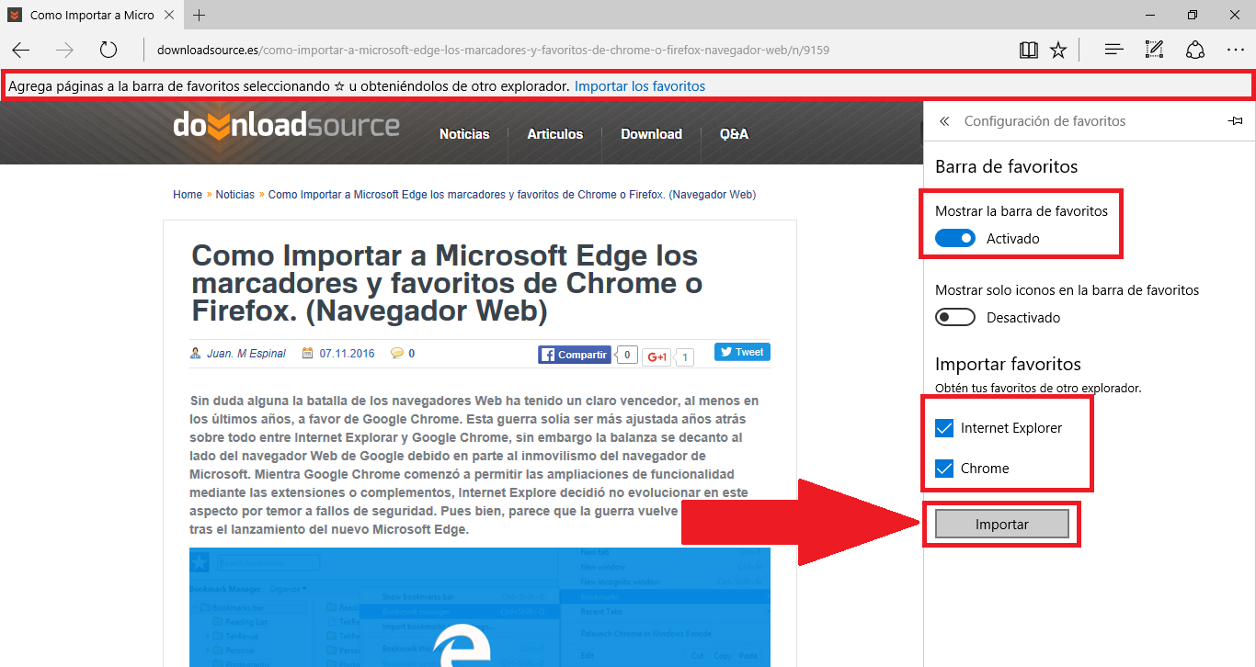Open the Articulos menu item
Screen dimensions: 1256x667
pyautogui.click(x=555, y=134)
